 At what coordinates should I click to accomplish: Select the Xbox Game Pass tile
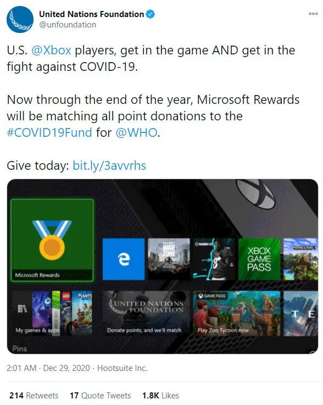coord(259,259)
